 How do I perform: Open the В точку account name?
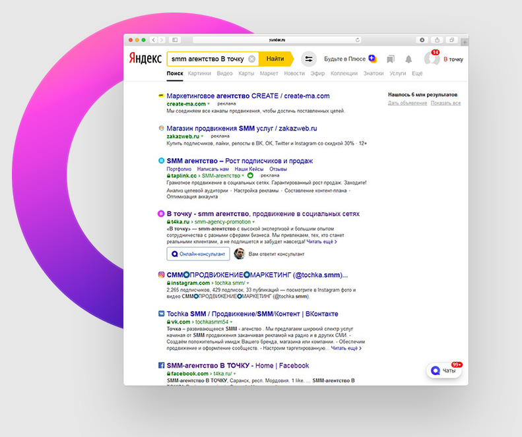[453, 59]
